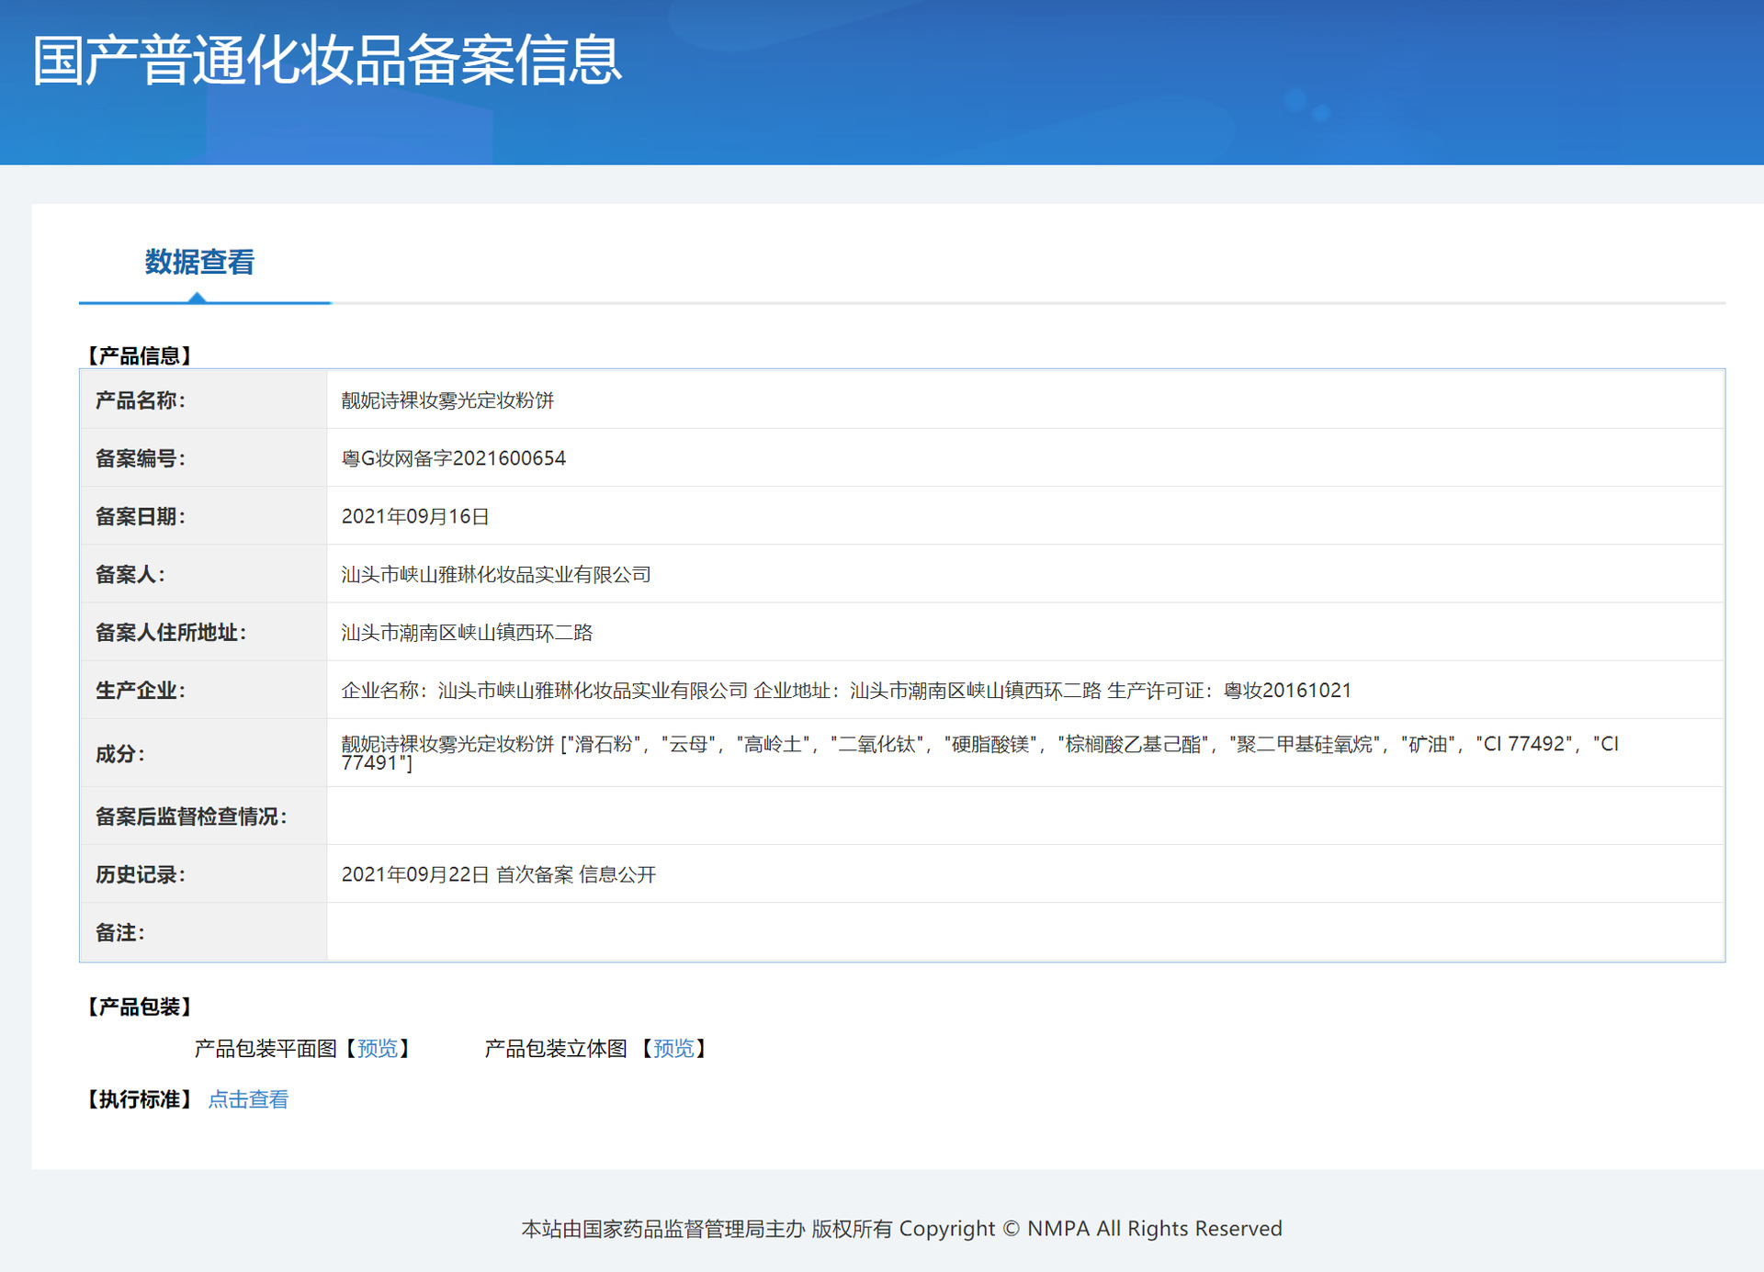Click the ingredients list text

978,745
